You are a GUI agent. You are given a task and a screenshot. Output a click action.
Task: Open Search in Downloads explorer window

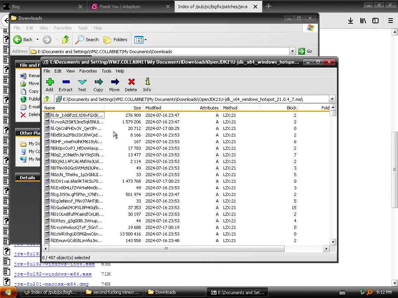pyautogui.click(x=87, y=40)
